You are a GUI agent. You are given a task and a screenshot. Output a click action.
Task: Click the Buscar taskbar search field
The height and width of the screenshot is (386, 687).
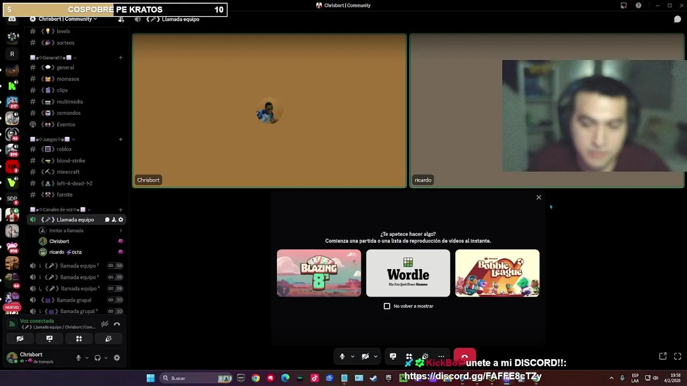pyautogui.click(x=196, y=378)
